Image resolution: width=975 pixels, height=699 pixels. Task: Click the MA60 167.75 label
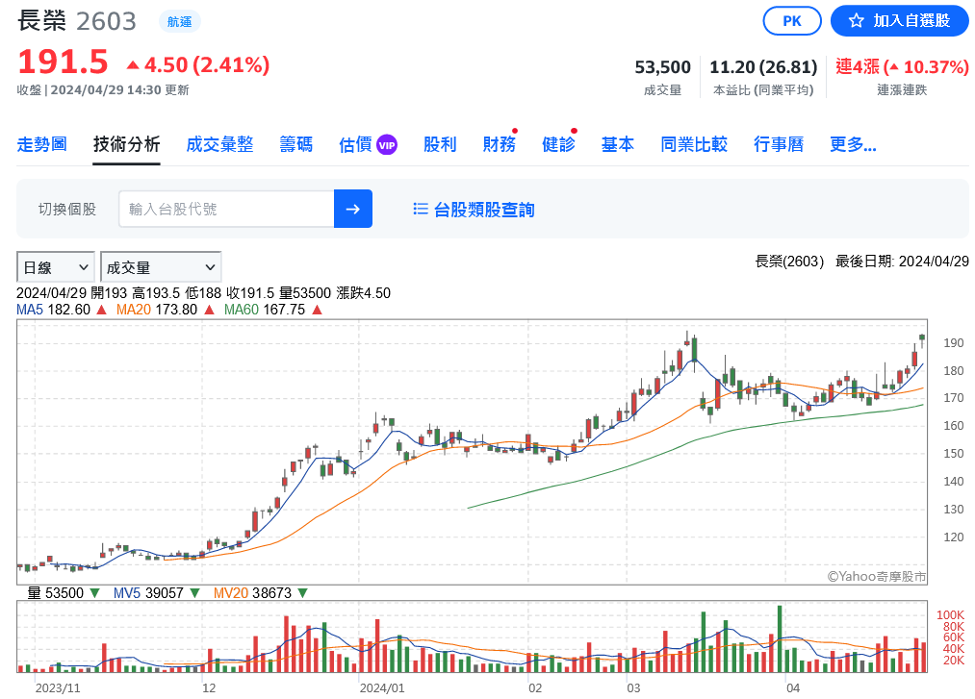[265, 310]
